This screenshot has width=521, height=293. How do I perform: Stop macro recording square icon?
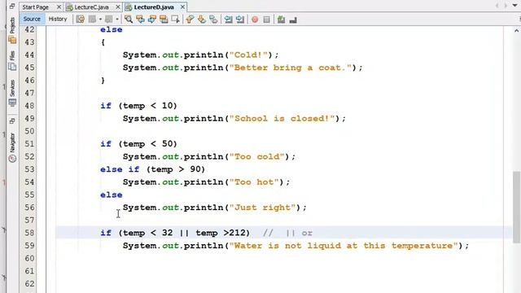point(266,20)
